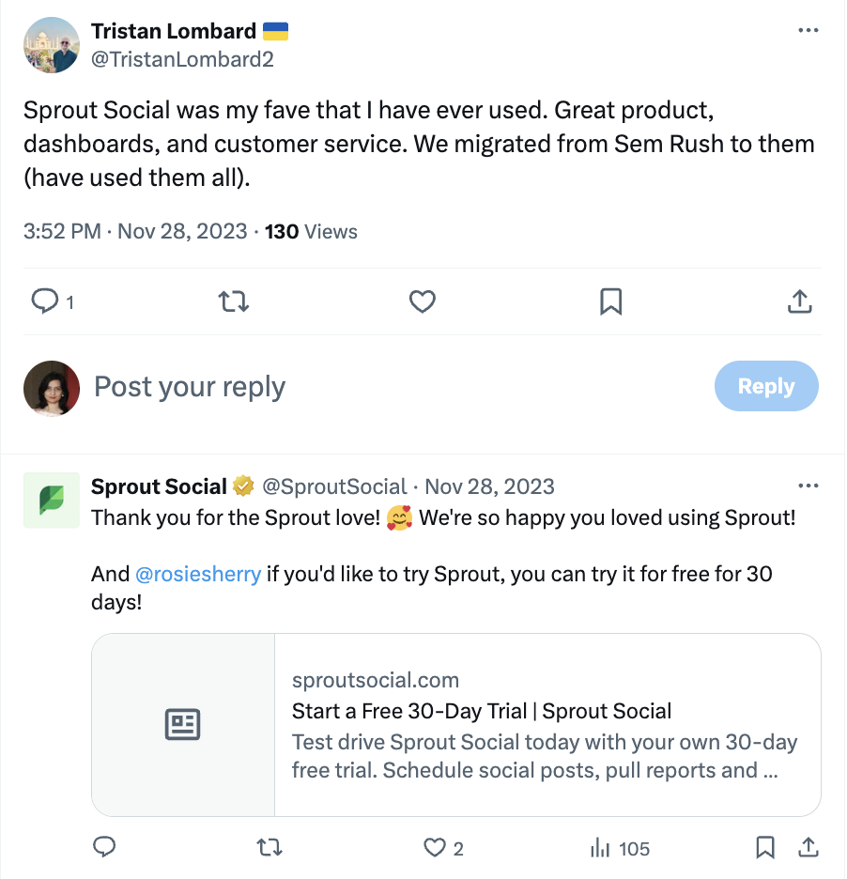Open the more options menu on Sprout's reply

click(x=808, y=486)
